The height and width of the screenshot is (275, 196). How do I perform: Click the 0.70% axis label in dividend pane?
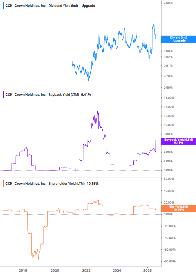(168, 76)
